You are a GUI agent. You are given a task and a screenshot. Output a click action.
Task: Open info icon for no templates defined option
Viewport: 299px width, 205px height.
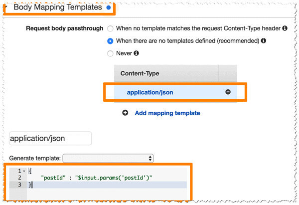[263, 41]
